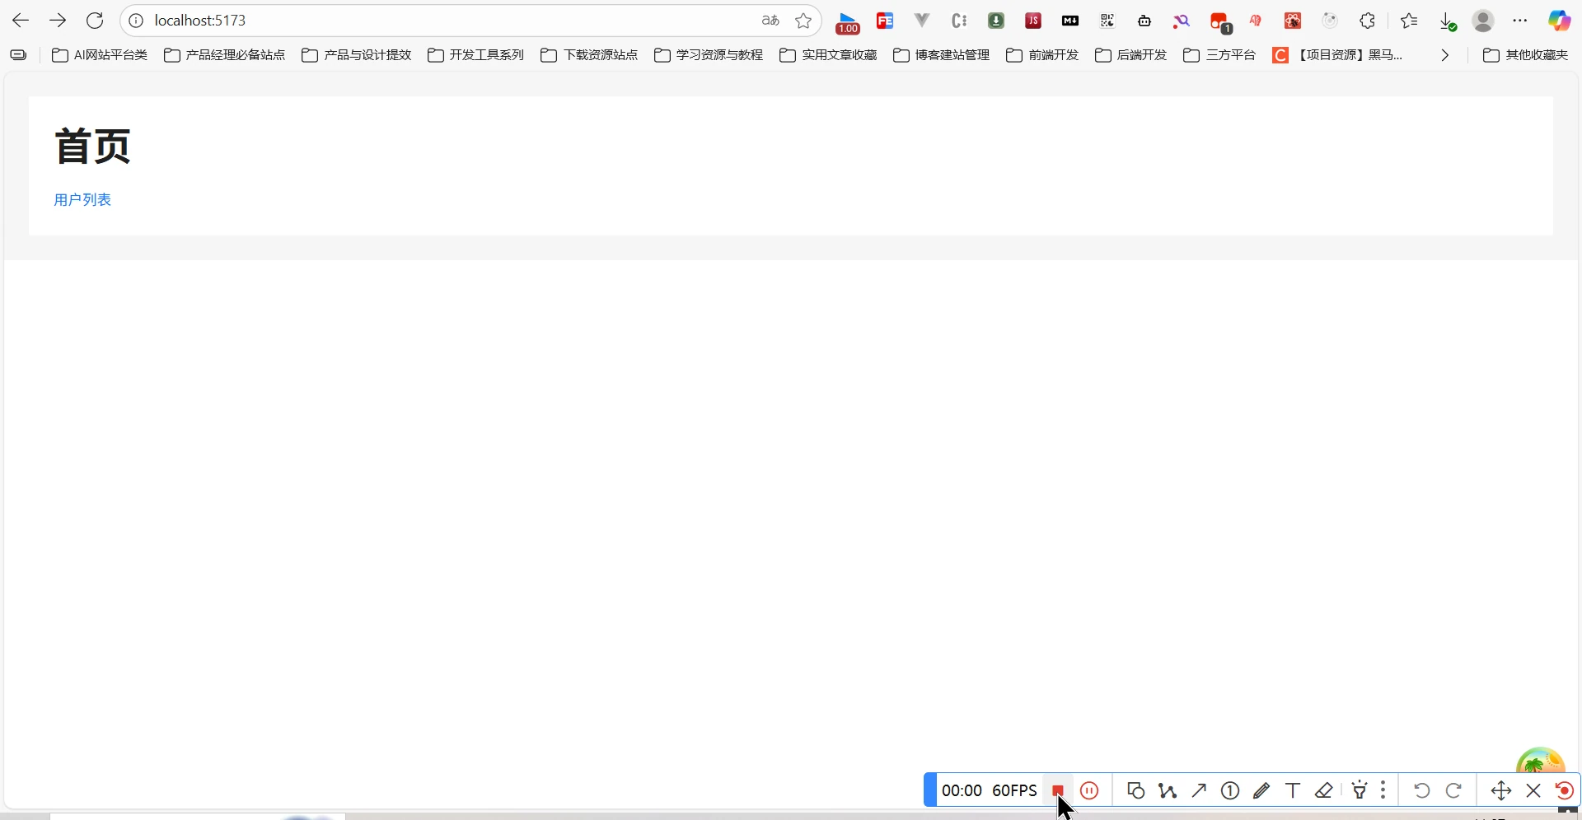The height and width of the screenshot is (820, 1582).
Task: Open recorder toolbar more options
Action: pos(1383,791)
